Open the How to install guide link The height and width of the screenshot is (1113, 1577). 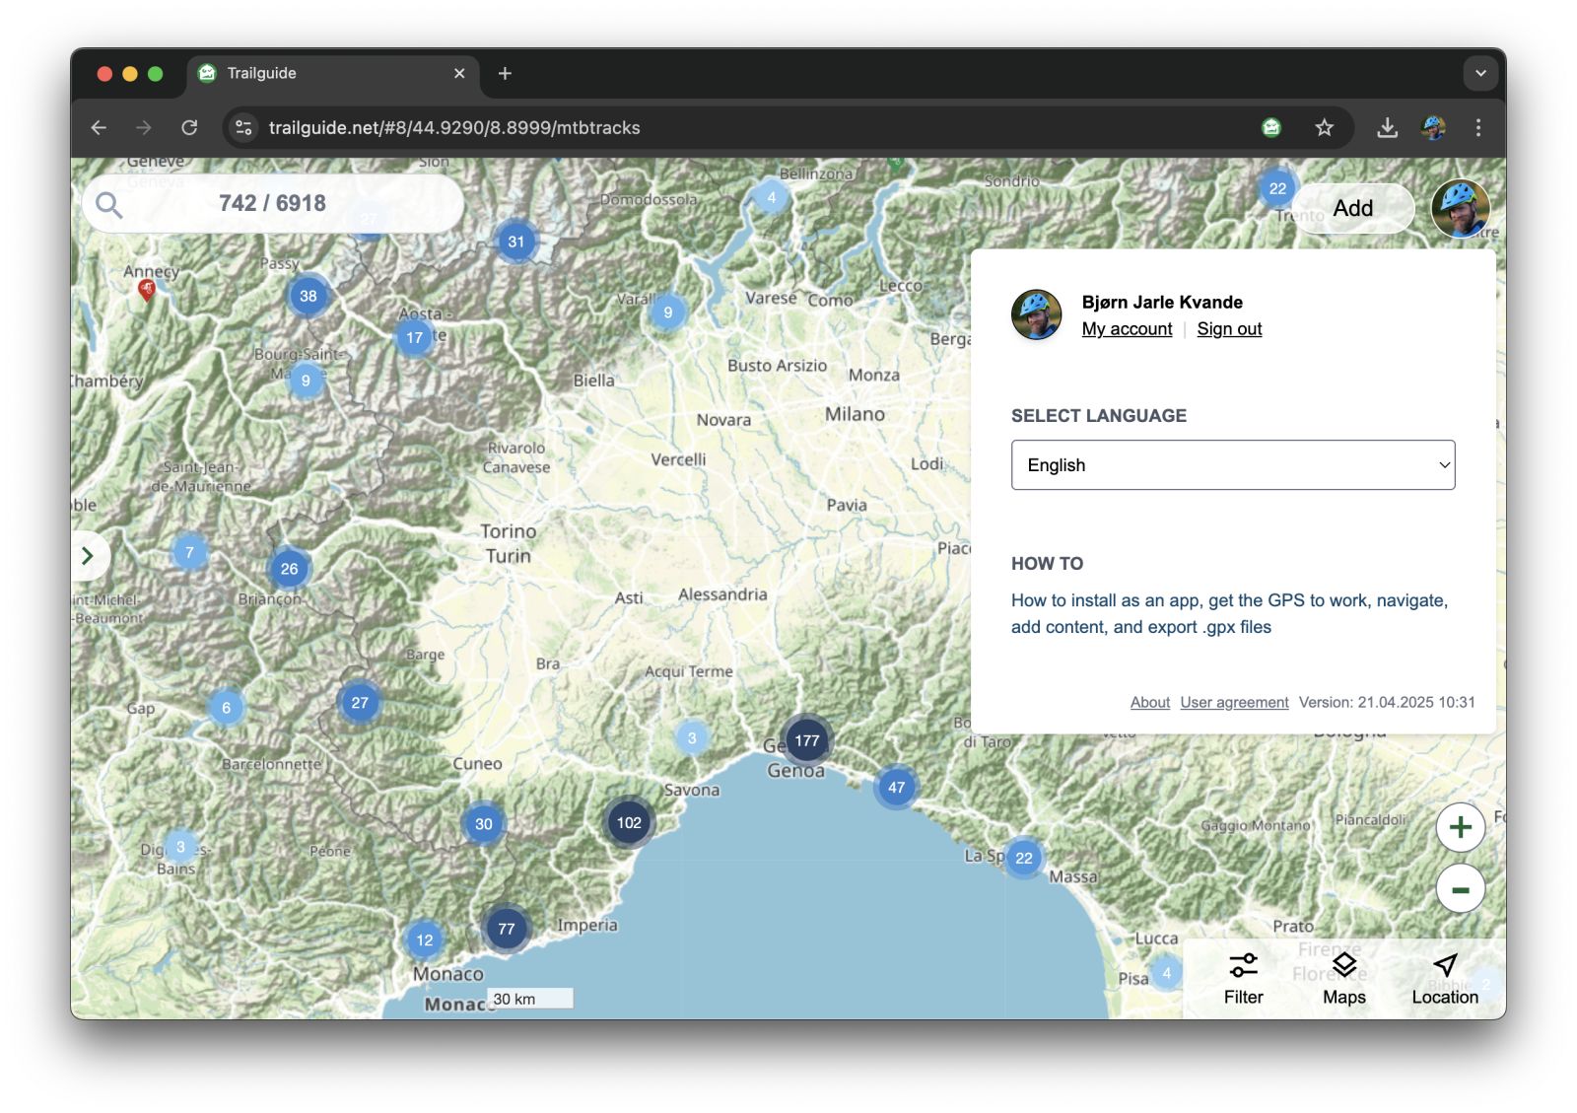(x=1229, y=613)
